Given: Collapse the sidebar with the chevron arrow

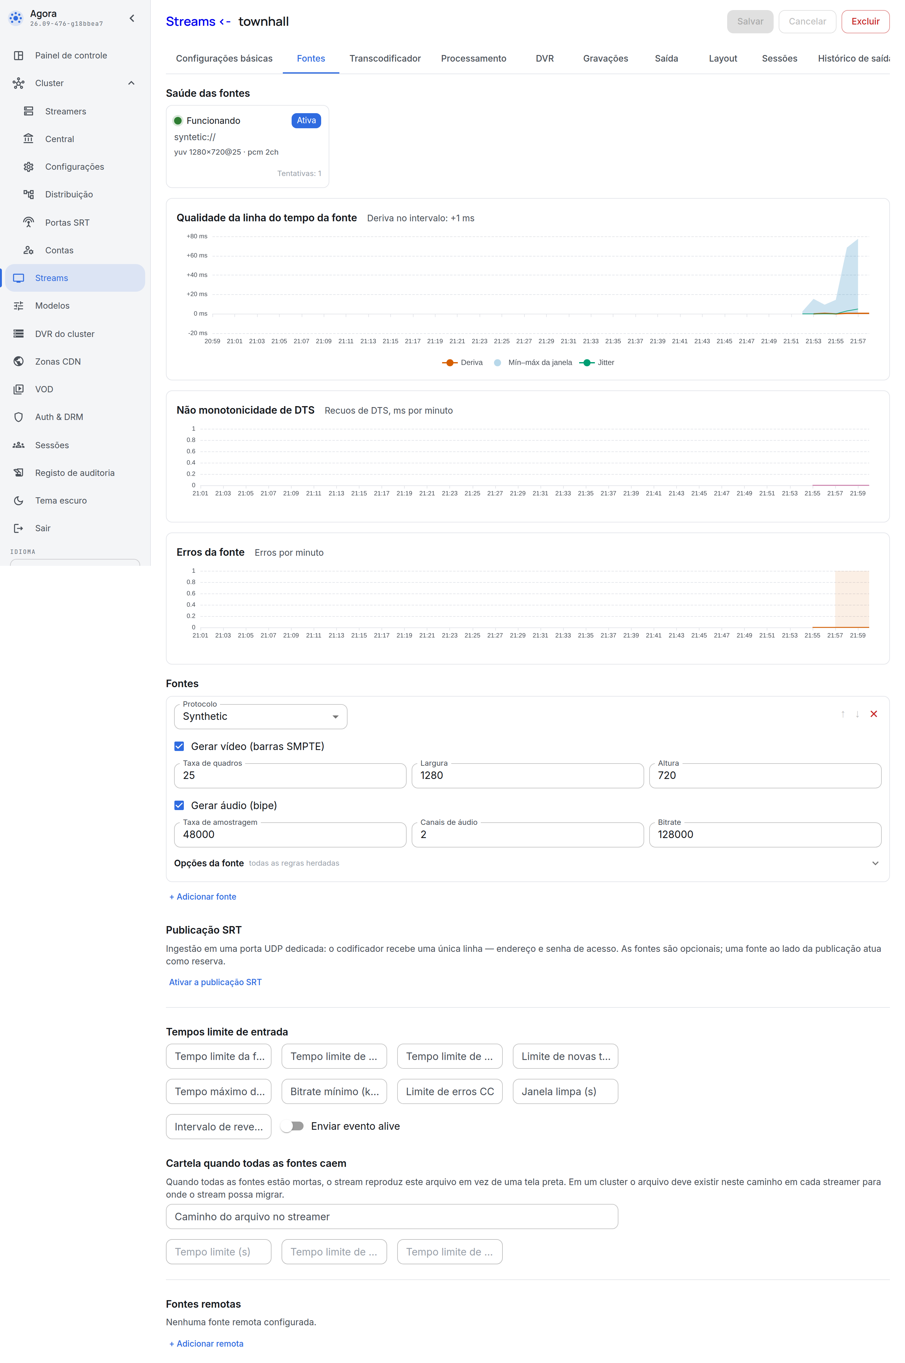Looking at the screenshot, I should [132, 19].
